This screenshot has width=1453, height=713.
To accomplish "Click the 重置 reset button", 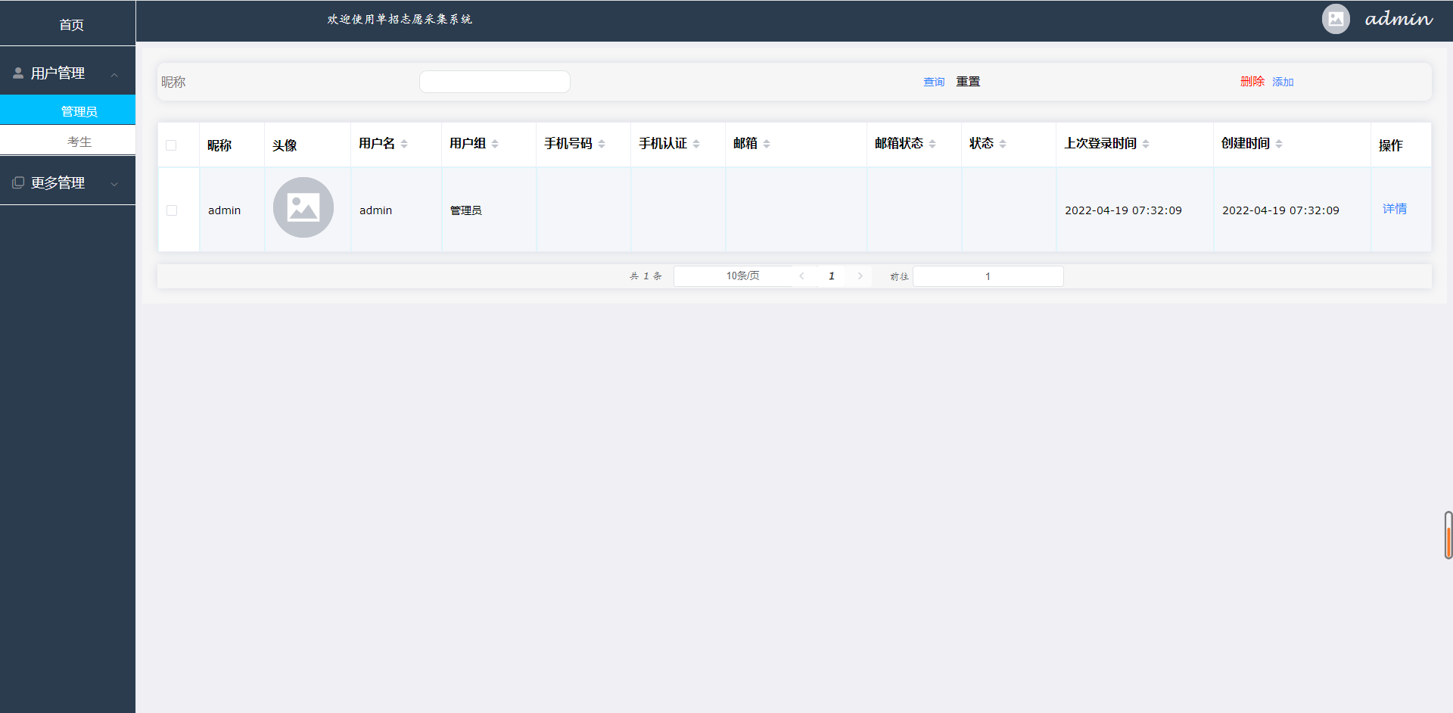I will 968,81.
